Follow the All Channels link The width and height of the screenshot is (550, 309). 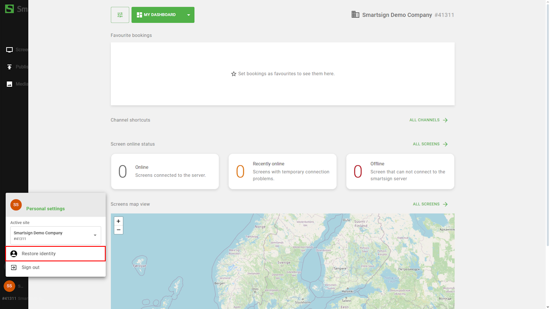click(x=428, y=120)
